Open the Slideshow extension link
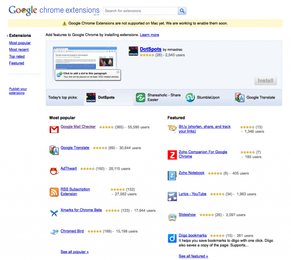The width and height of the screenshot is (291, 260). [x=187, y=215]
